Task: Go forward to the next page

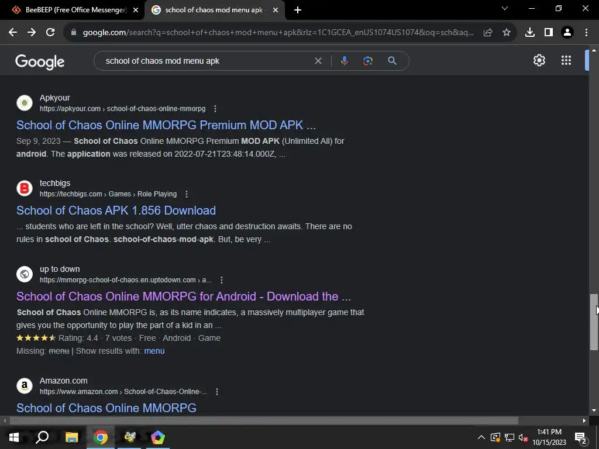Action: tap(32, 33)
